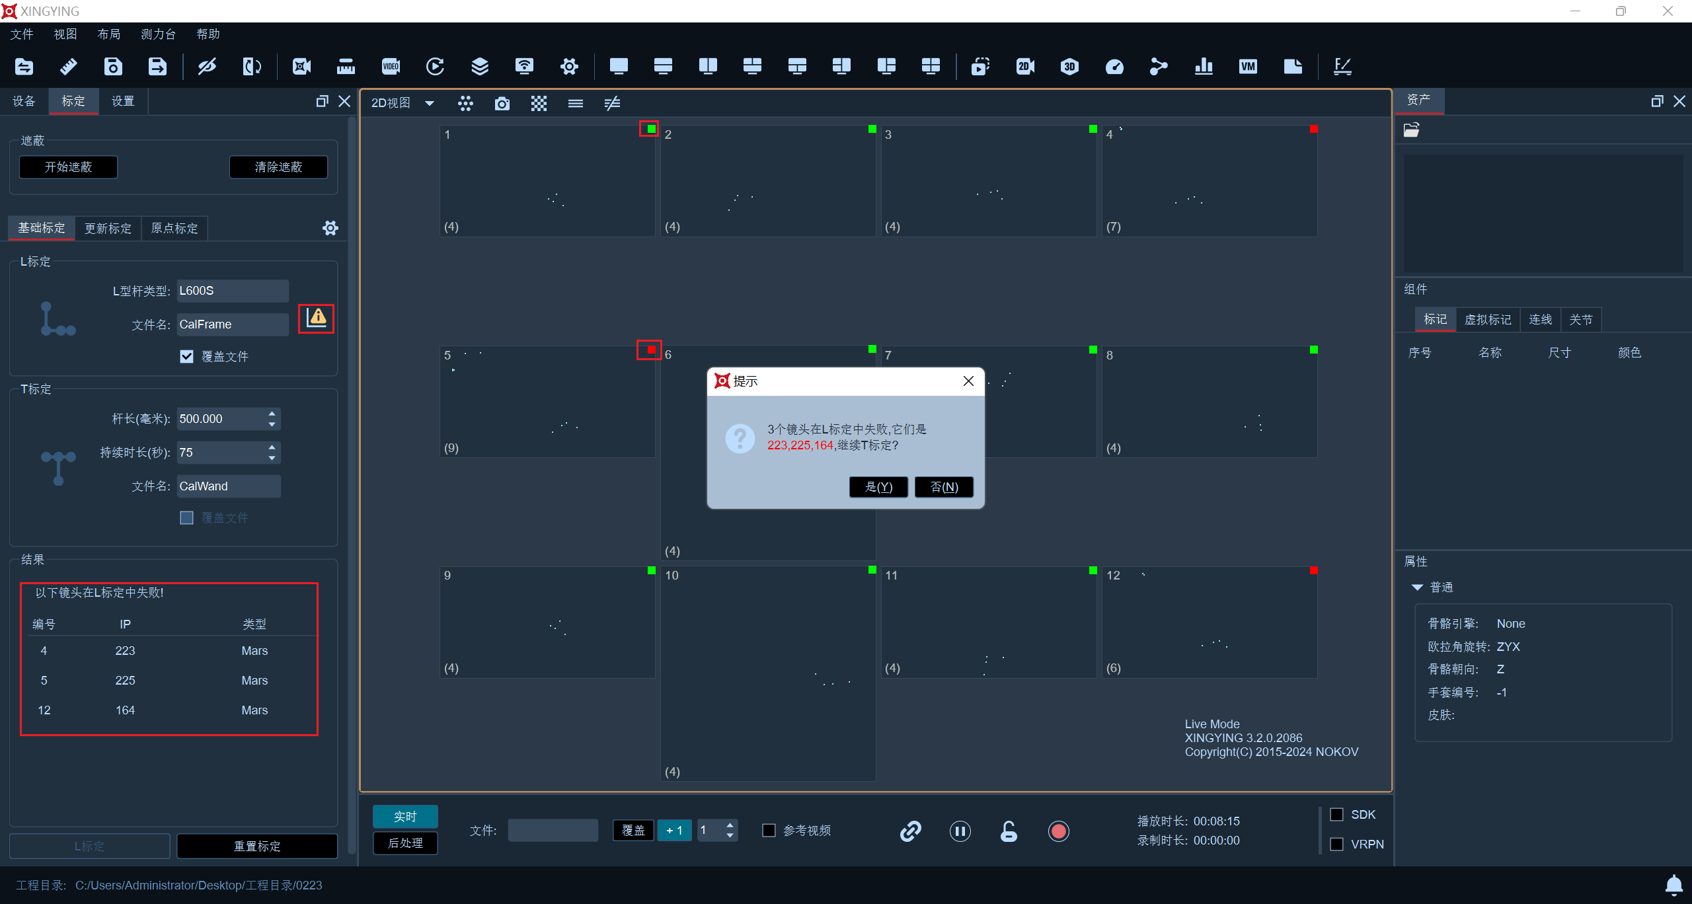Click the 3D view toolbar icon
The width and height of the screenshot is (1692, 904).
coord(1069,66)
